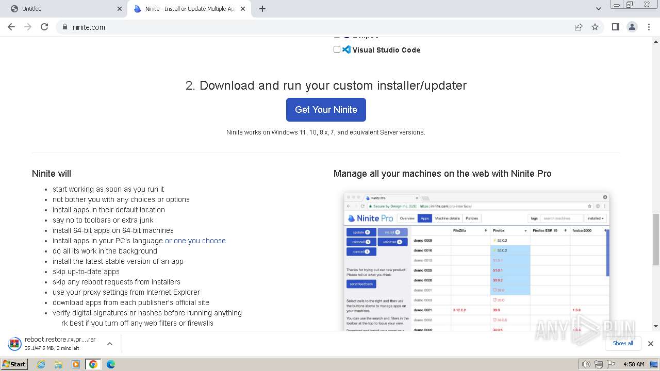Click the Visual Studio Code logo icon

point(346,49)
